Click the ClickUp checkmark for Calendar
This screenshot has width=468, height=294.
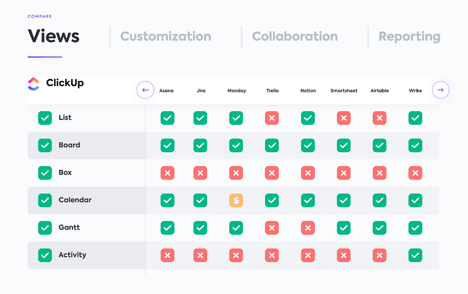45,200
